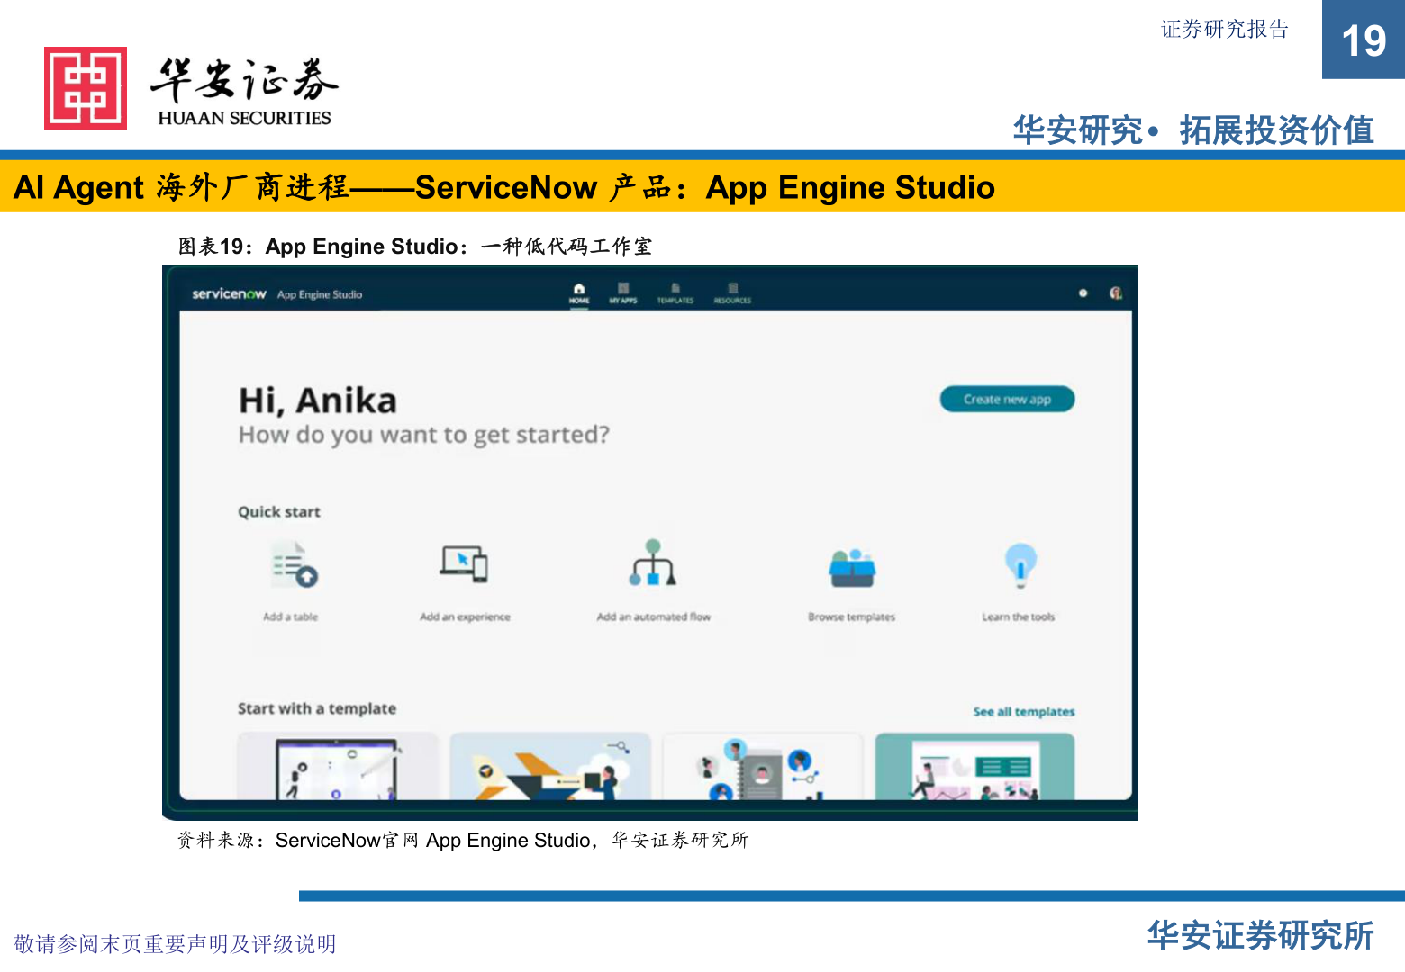This screenshot has height=972, width=1405.
Task: Open the Home tab in App Engine Studio
Action: (579, 294)
